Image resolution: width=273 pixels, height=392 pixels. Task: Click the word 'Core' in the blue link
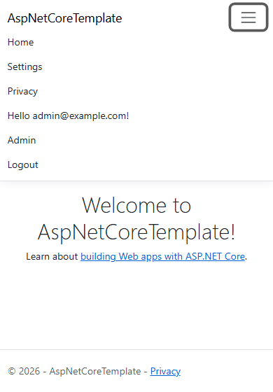(x=234, y=256)
